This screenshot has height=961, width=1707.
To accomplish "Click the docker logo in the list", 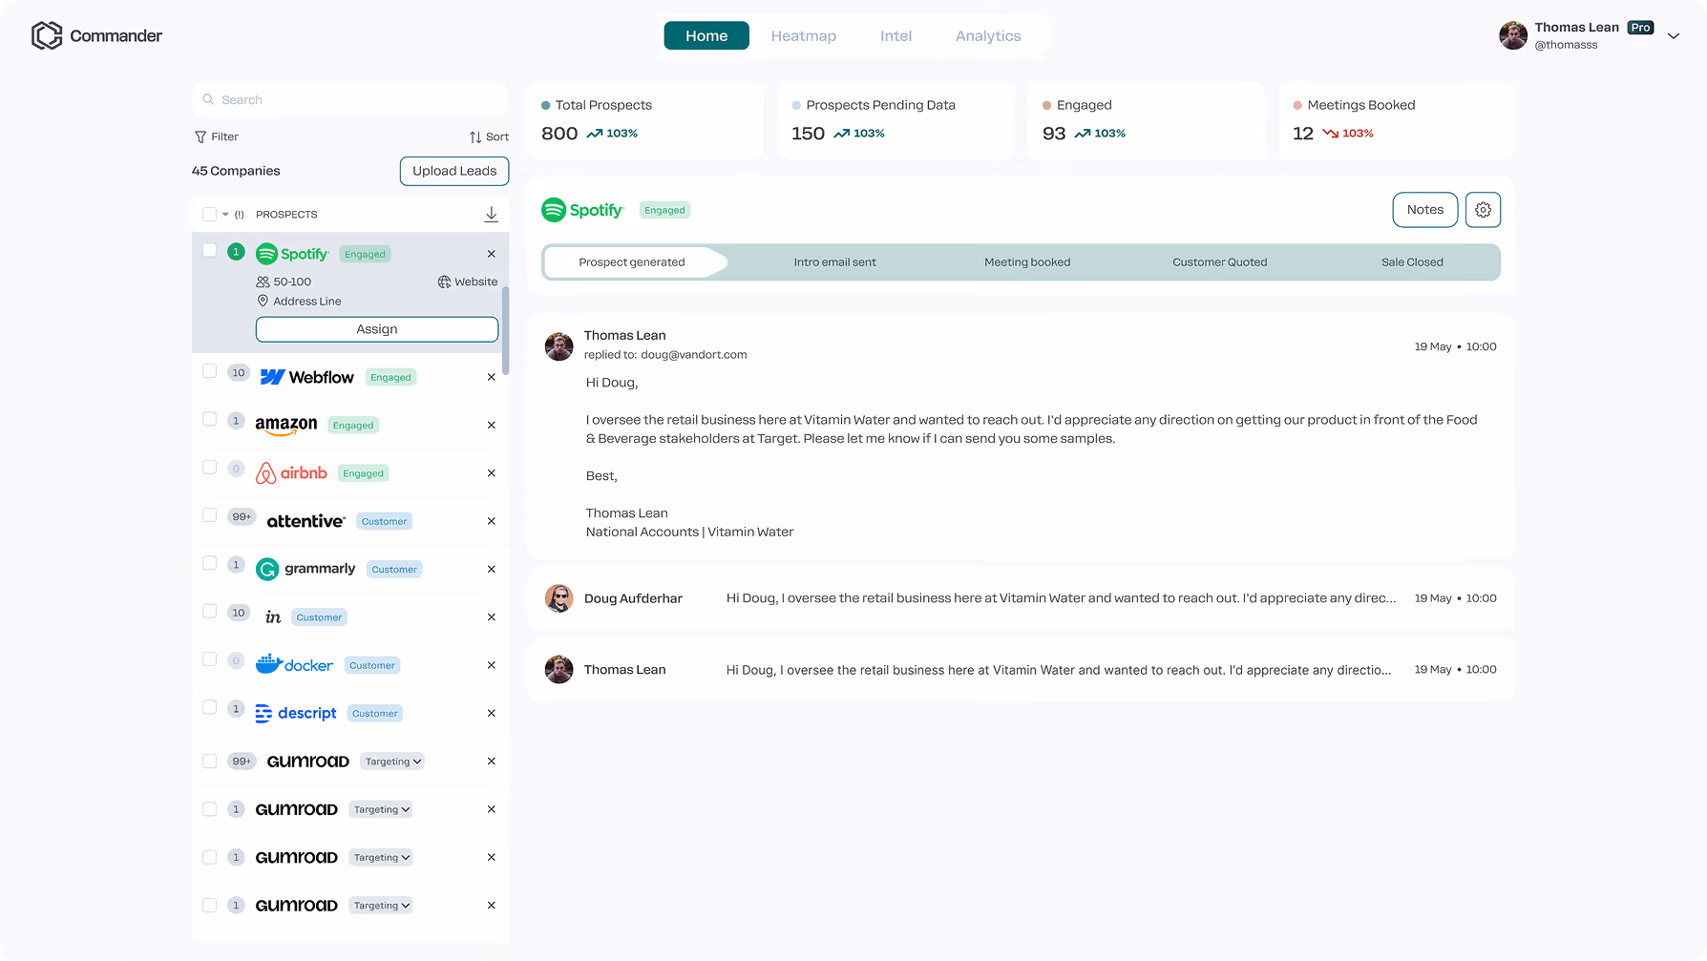I will click(294, 664).
